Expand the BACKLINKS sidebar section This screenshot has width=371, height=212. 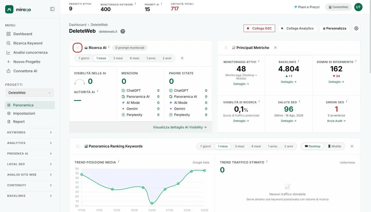[30, 196]
